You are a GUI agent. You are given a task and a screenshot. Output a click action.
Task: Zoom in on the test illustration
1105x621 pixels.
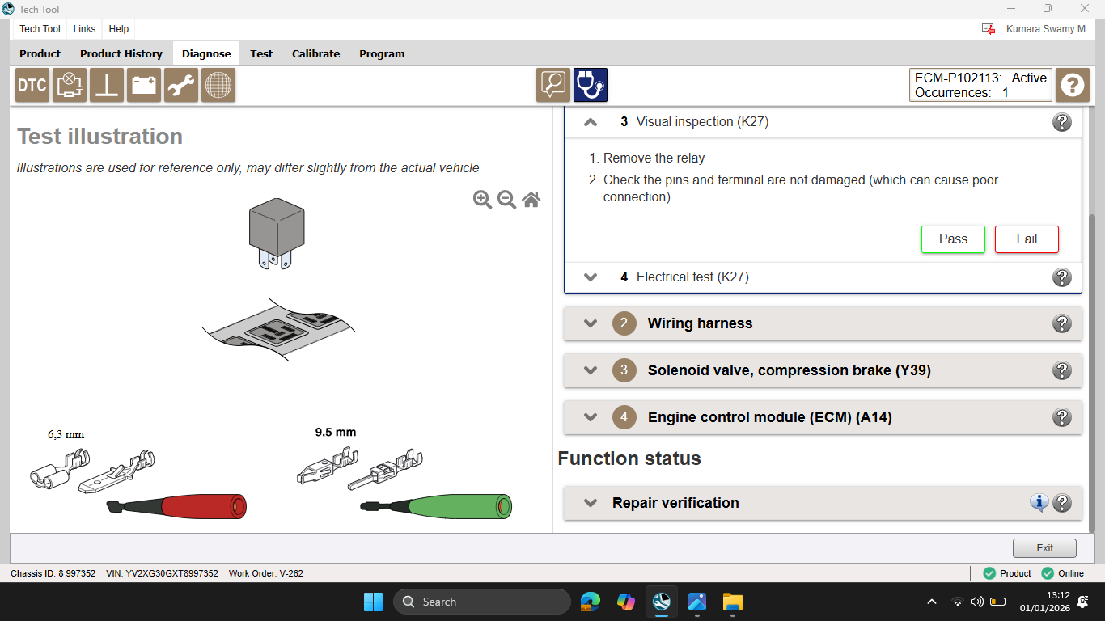482,200
